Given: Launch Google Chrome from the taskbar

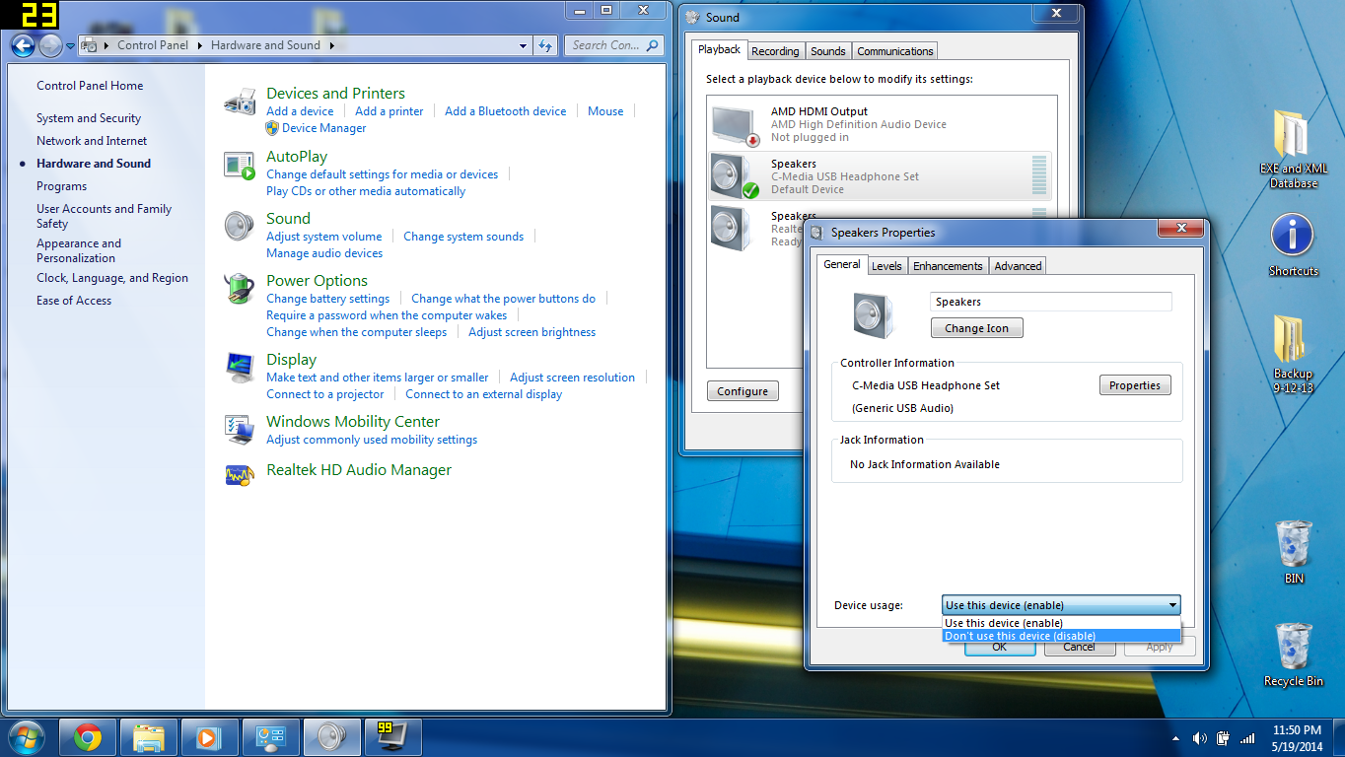Looking at the screenshot, I should pos(88,737).
